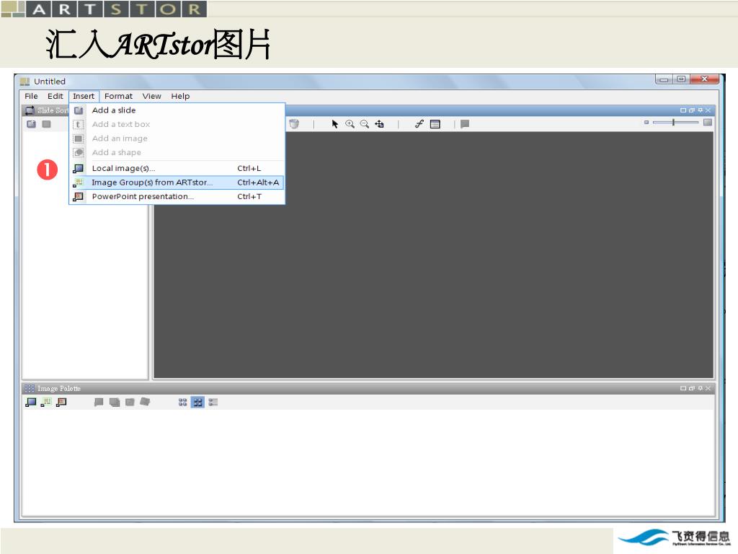Open the View menu
738x554 pixels.
(x=152, y=96)
